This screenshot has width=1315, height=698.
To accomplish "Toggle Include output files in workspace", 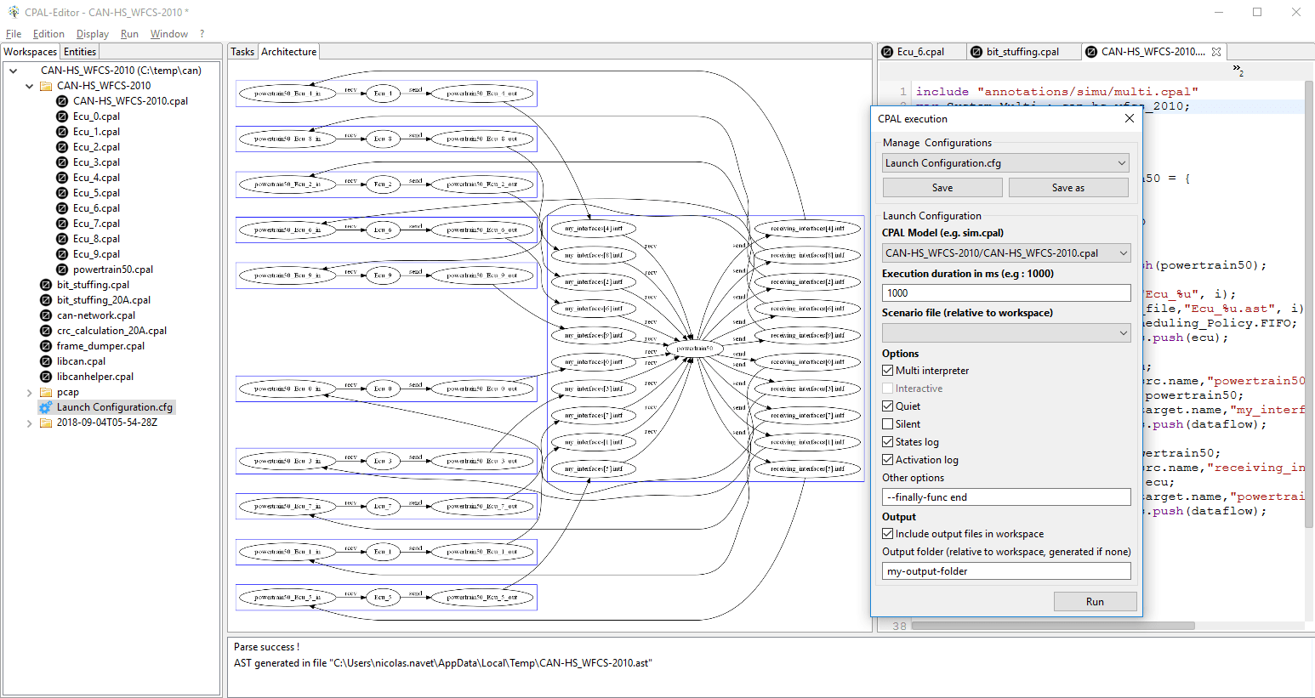I will (888, 534).
